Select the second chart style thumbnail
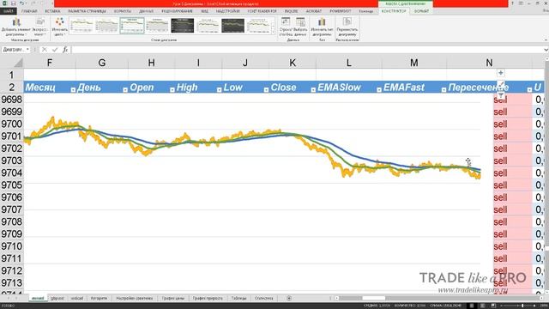 click(x=106, y=26)
